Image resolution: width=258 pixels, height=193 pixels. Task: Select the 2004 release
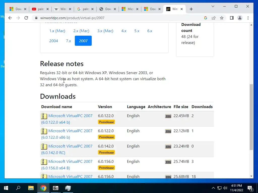click(x=54, y=41)
